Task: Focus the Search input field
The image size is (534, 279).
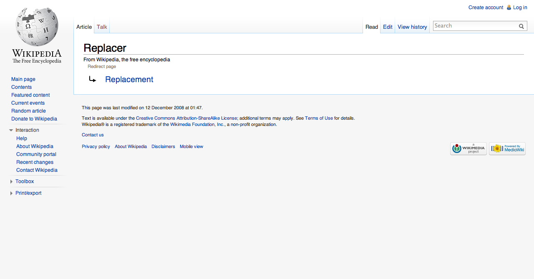Action: (x=475, y=26)
